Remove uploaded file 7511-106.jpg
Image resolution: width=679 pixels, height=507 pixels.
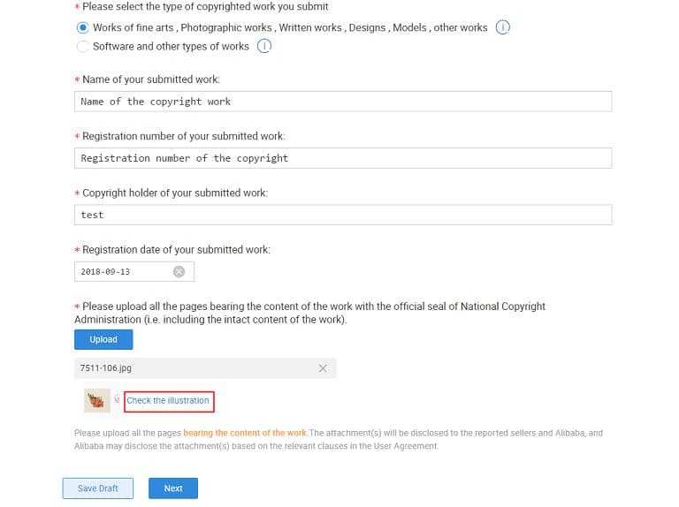(323, 368)
